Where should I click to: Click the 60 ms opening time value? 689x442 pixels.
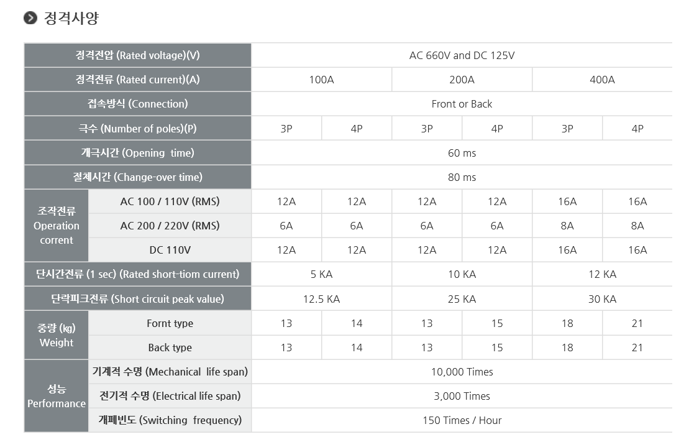click(462, 153)
